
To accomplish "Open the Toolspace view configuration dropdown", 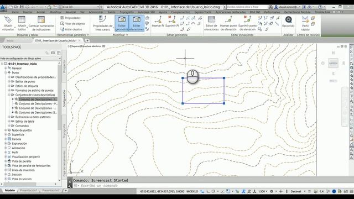I will pos(30,59).
